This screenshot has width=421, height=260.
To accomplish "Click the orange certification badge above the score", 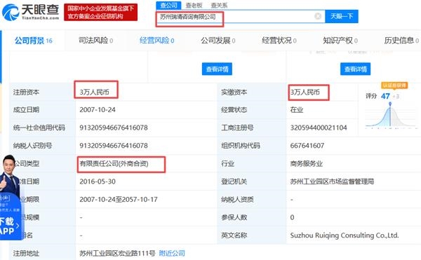I will [x=394, y=85].
